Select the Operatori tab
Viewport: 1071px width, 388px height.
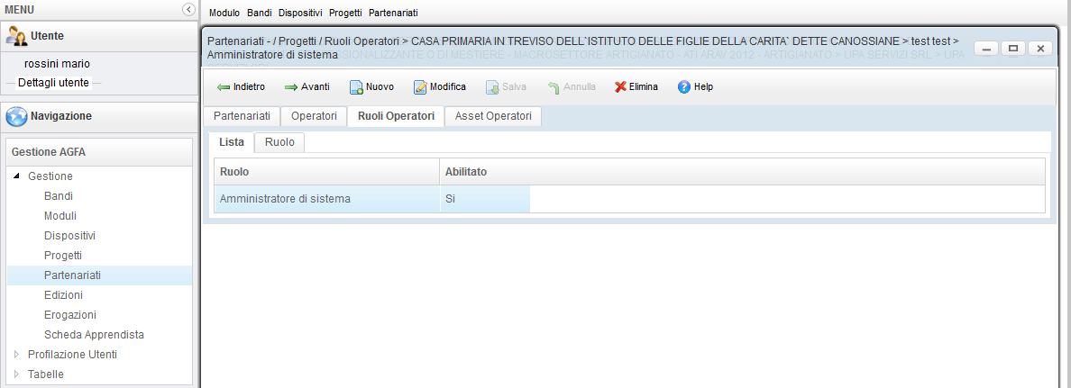tap(313, 116)
